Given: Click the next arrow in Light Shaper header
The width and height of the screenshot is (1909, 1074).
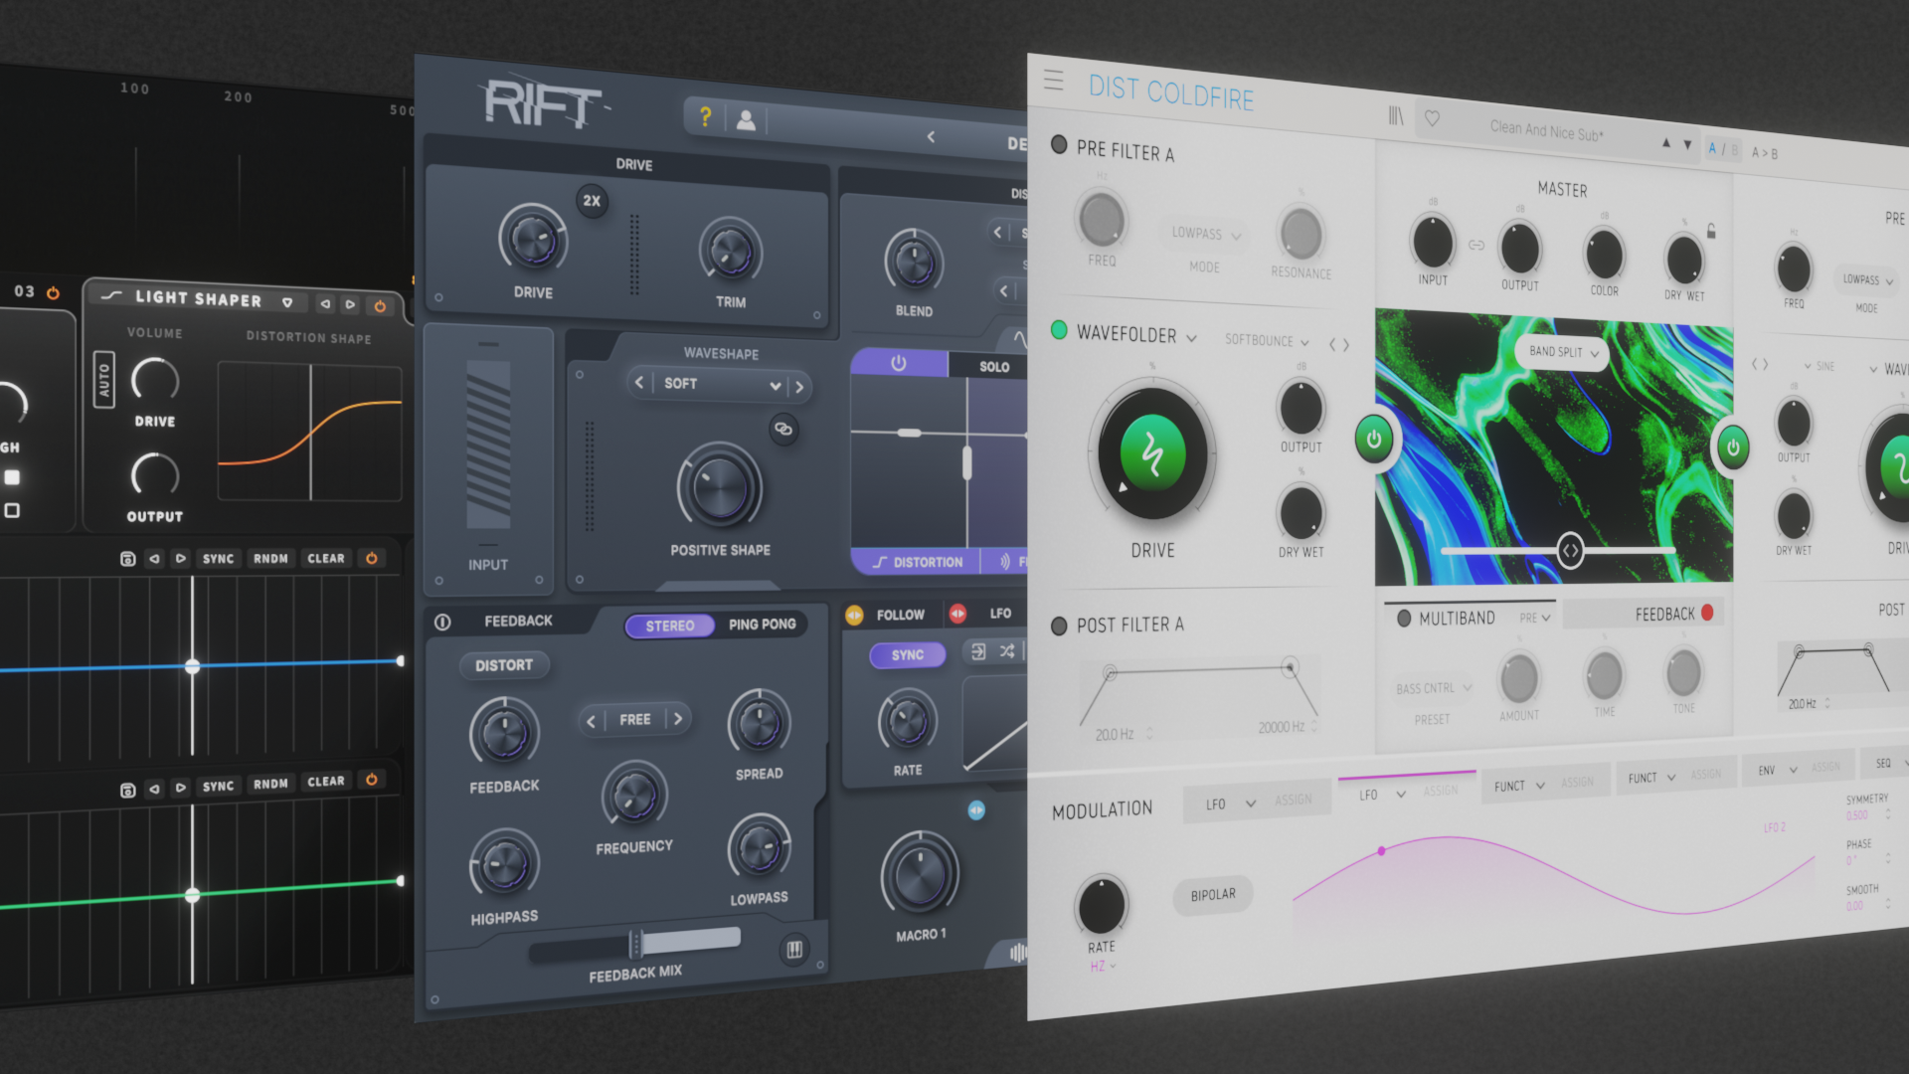Looking at the screenshot, I should (349, 304).
